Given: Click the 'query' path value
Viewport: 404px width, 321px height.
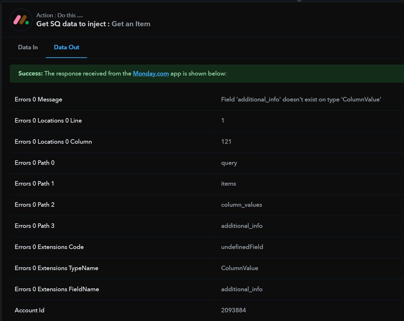Looking at the screenshot, I should pos(229,163).
